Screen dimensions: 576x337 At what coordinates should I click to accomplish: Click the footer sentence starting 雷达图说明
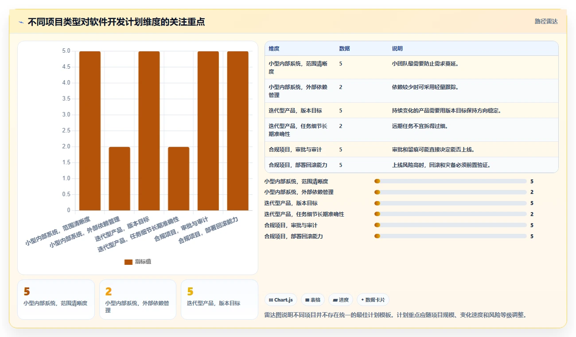(x=396, y=315)
